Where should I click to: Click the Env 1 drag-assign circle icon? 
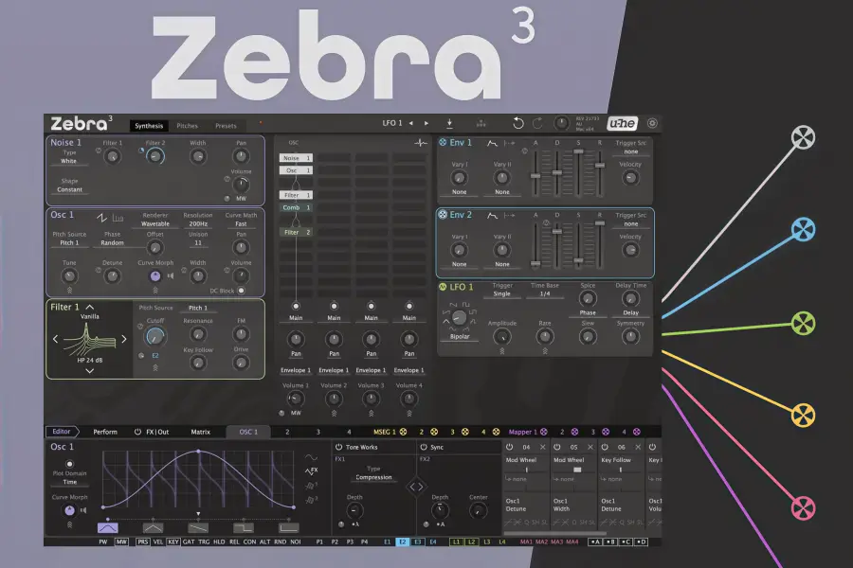443,142
